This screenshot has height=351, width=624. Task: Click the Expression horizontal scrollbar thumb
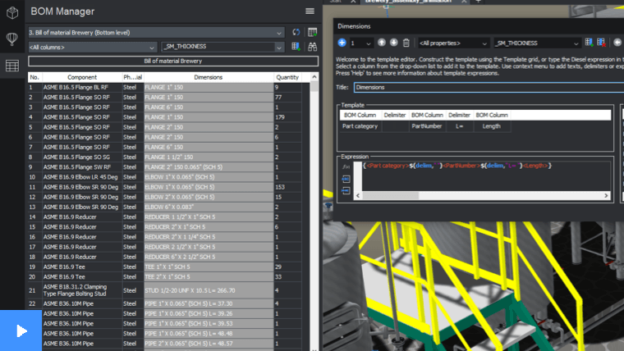click(390, 195)
